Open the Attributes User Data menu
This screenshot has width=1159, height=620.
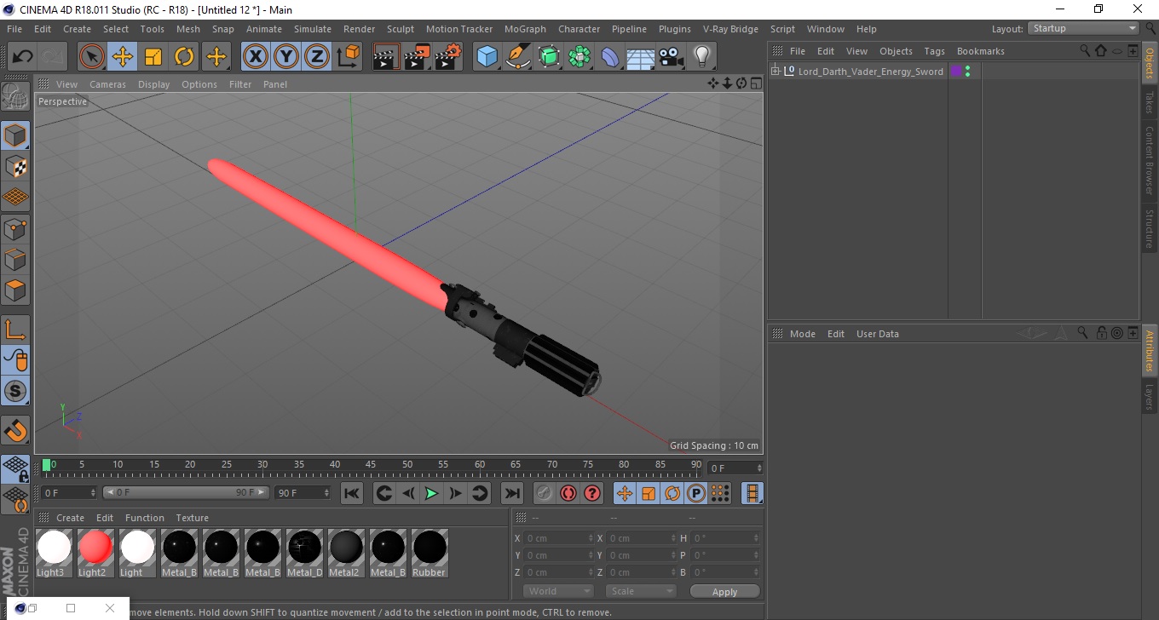pos(878,334)
